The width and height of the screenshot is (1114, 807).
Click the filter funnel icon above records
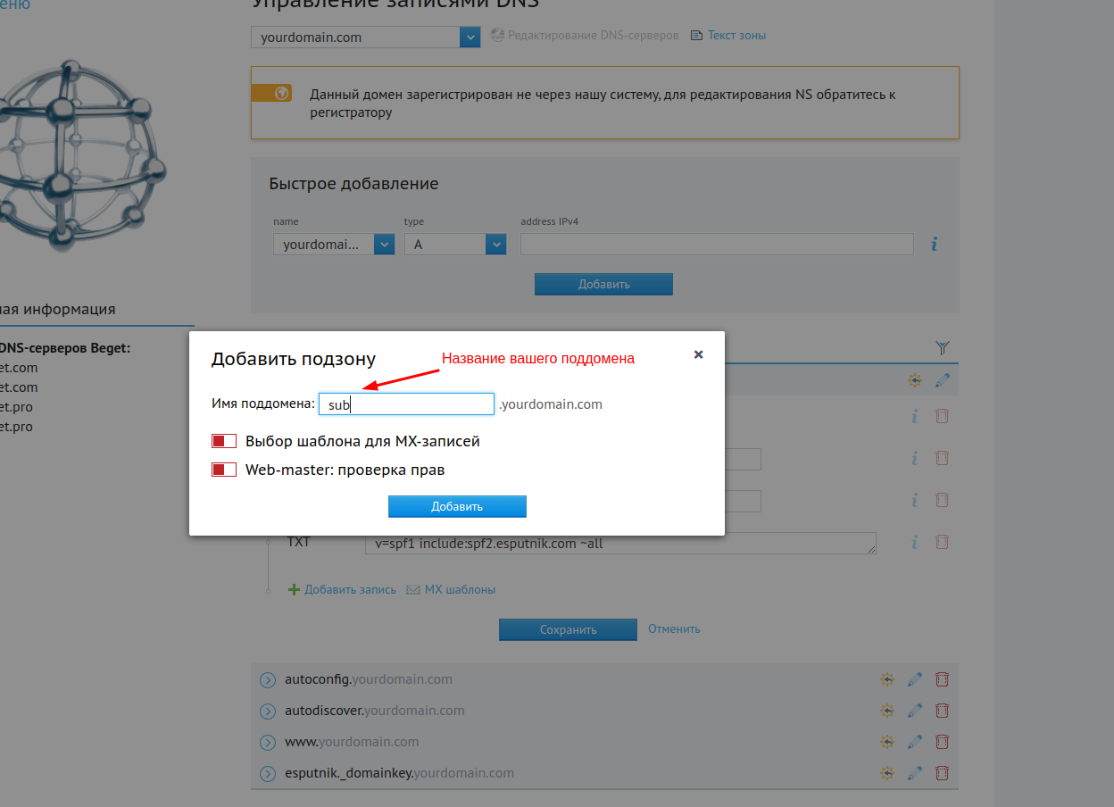click(x=943, y=347)
